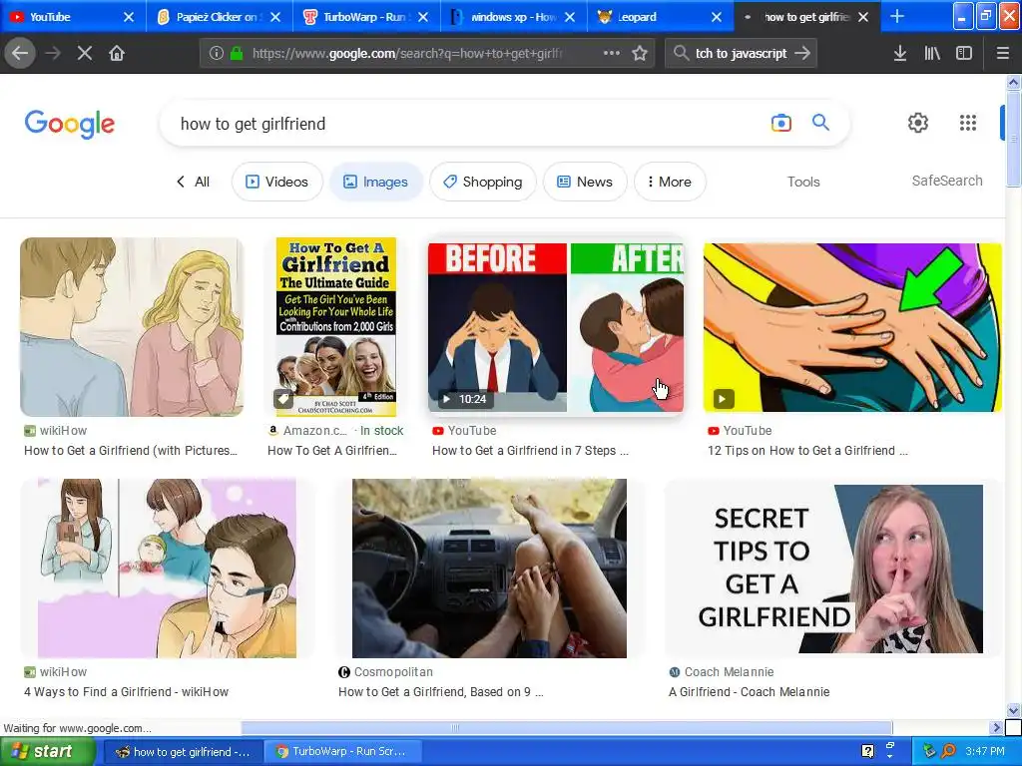Open the Ultimate Guide book cover image
This screenshot has height=766, width=1022.
pos(335,327)
